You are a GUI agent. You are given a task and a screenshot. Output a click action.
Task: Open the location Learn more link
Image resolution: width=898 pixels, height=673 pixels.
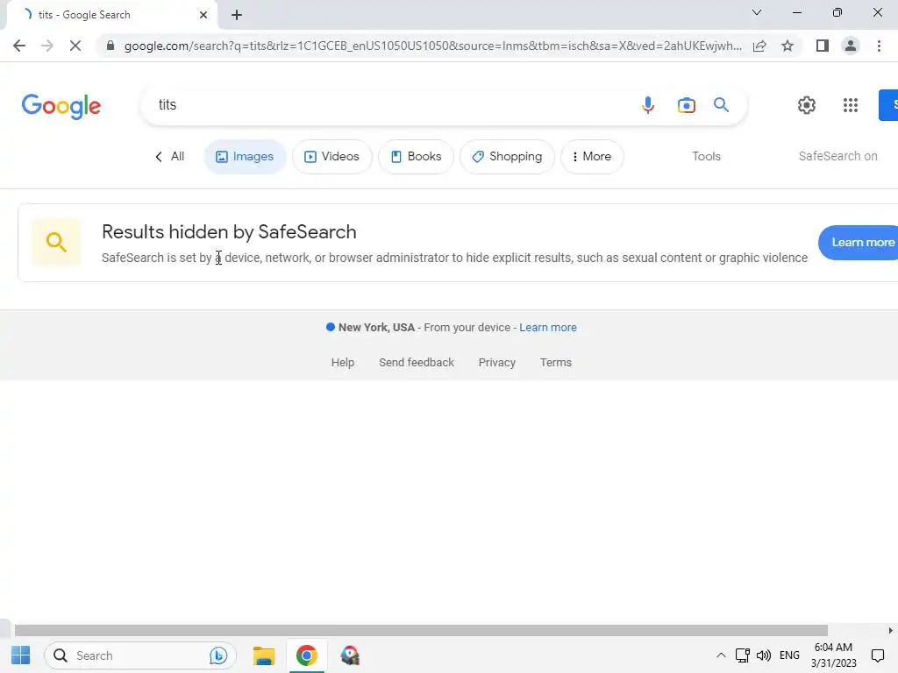pos(548,328)
